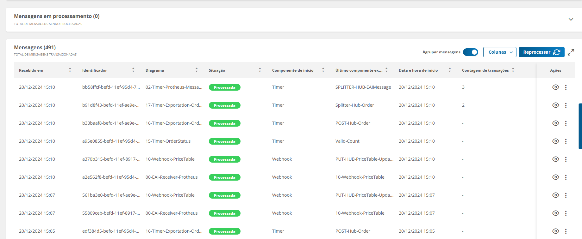View details of message b91d8f43-befd

[x=555, y=105]
